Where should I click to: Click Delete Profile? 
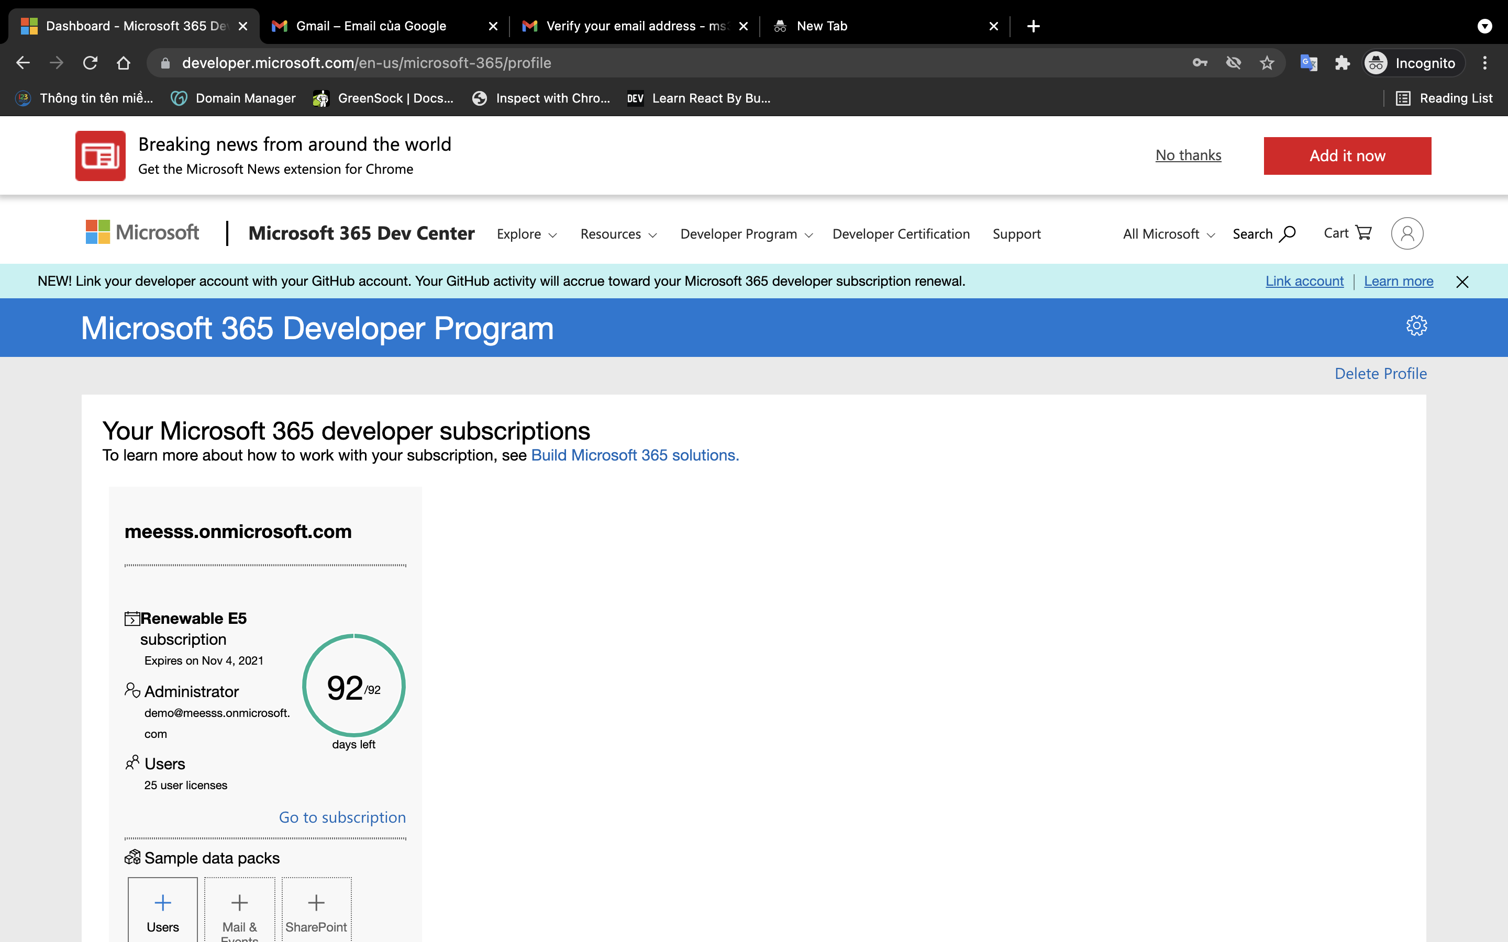click(1380, 373)
